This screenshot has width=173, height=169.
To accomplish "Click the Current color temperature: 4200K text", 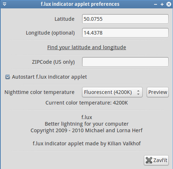I will 86,103.
